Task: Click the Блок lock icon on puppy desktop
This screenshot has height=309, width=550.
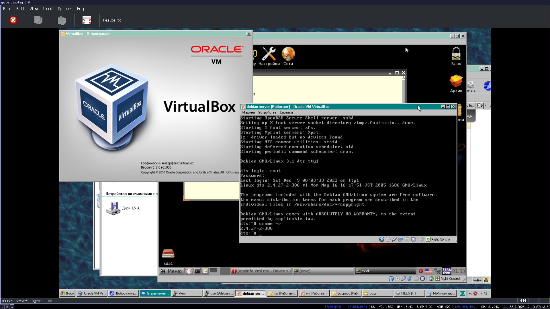Action: (456, 56)
